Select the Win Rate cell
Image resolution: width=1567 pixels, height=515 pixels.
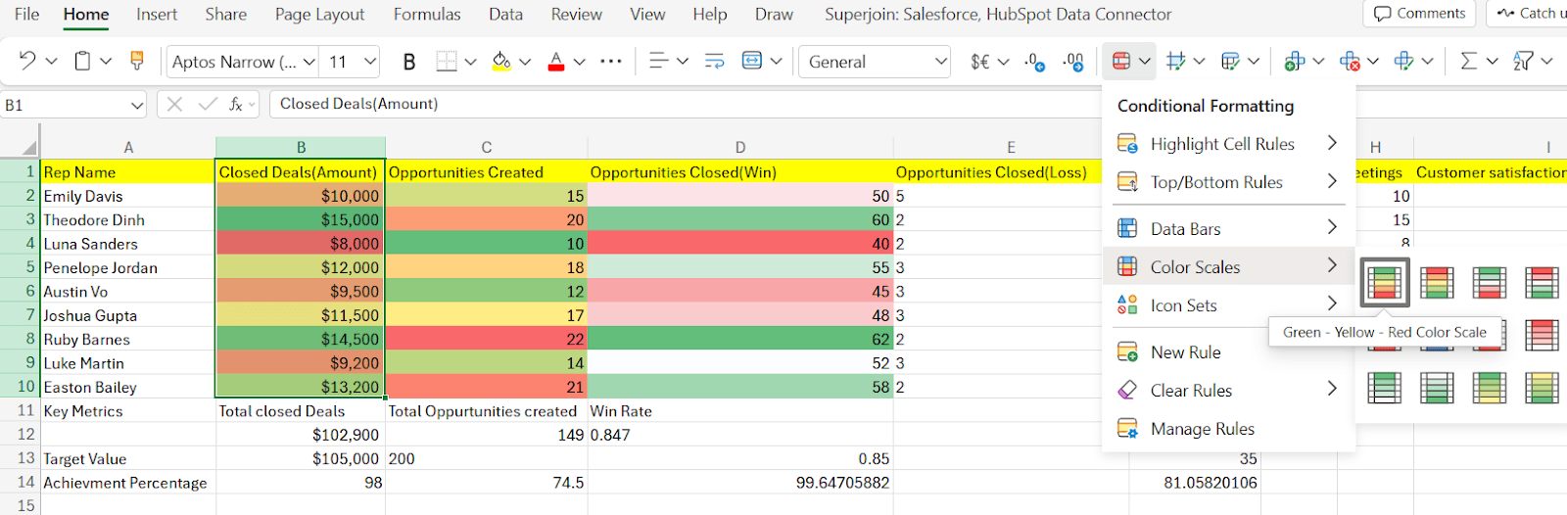(x=740, y=411)
